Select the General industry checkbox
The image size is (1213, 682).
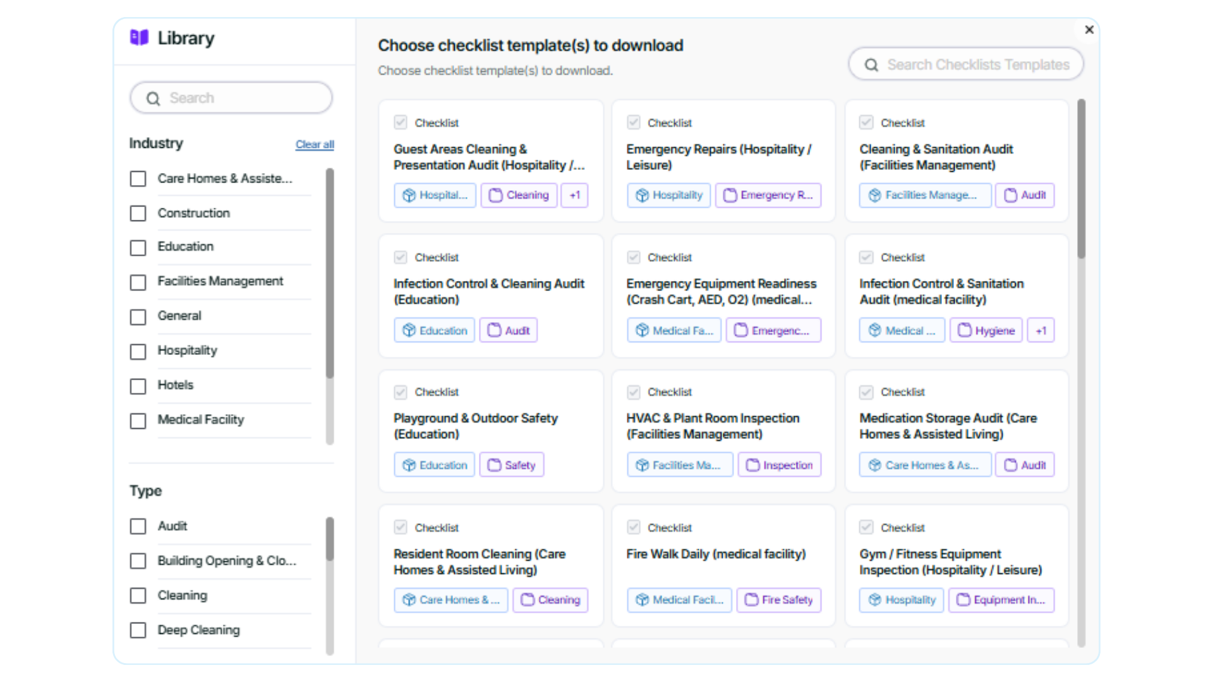coord(138,317)
